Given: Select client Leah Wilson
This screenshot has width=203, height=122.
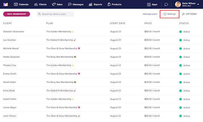Looking at the screenshot, I should (10, 116).
